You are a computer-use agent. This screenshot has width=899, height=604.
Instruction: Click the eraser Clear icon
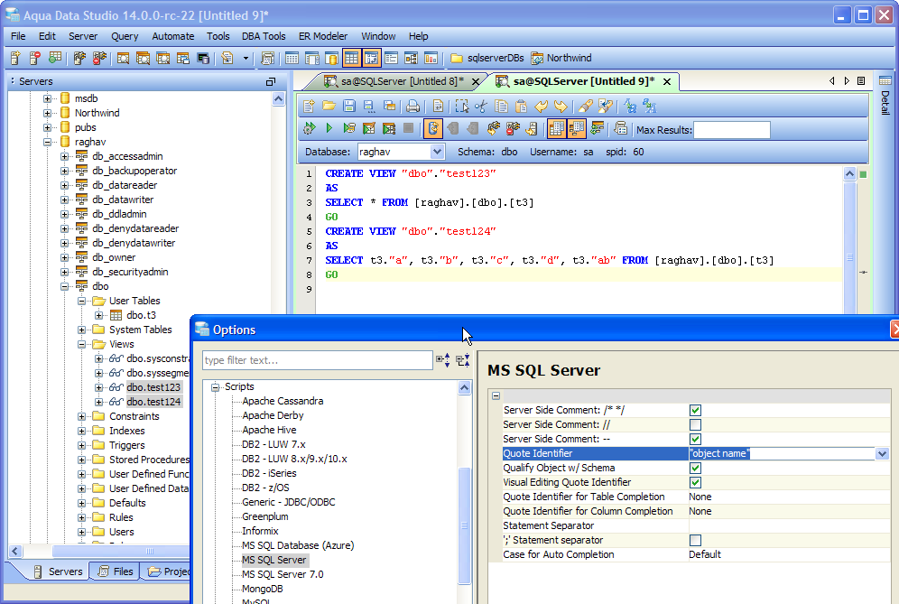coord(586,107)
